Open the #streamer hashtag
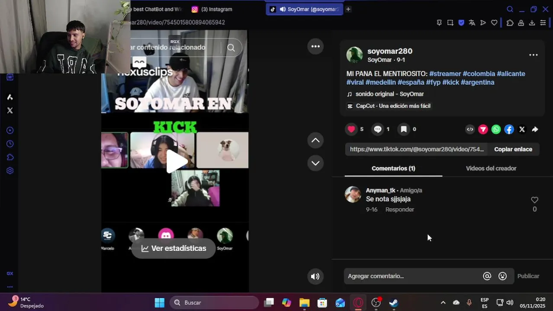 445,74
